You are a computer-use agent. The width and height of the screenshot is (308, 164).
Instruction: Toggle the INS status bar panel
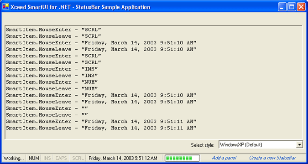click(x=47, y=158)
